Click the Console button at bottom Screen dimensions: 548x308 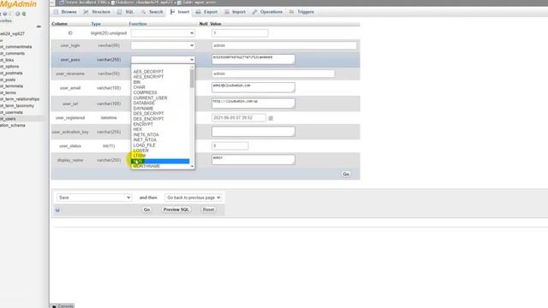[63, 306]
